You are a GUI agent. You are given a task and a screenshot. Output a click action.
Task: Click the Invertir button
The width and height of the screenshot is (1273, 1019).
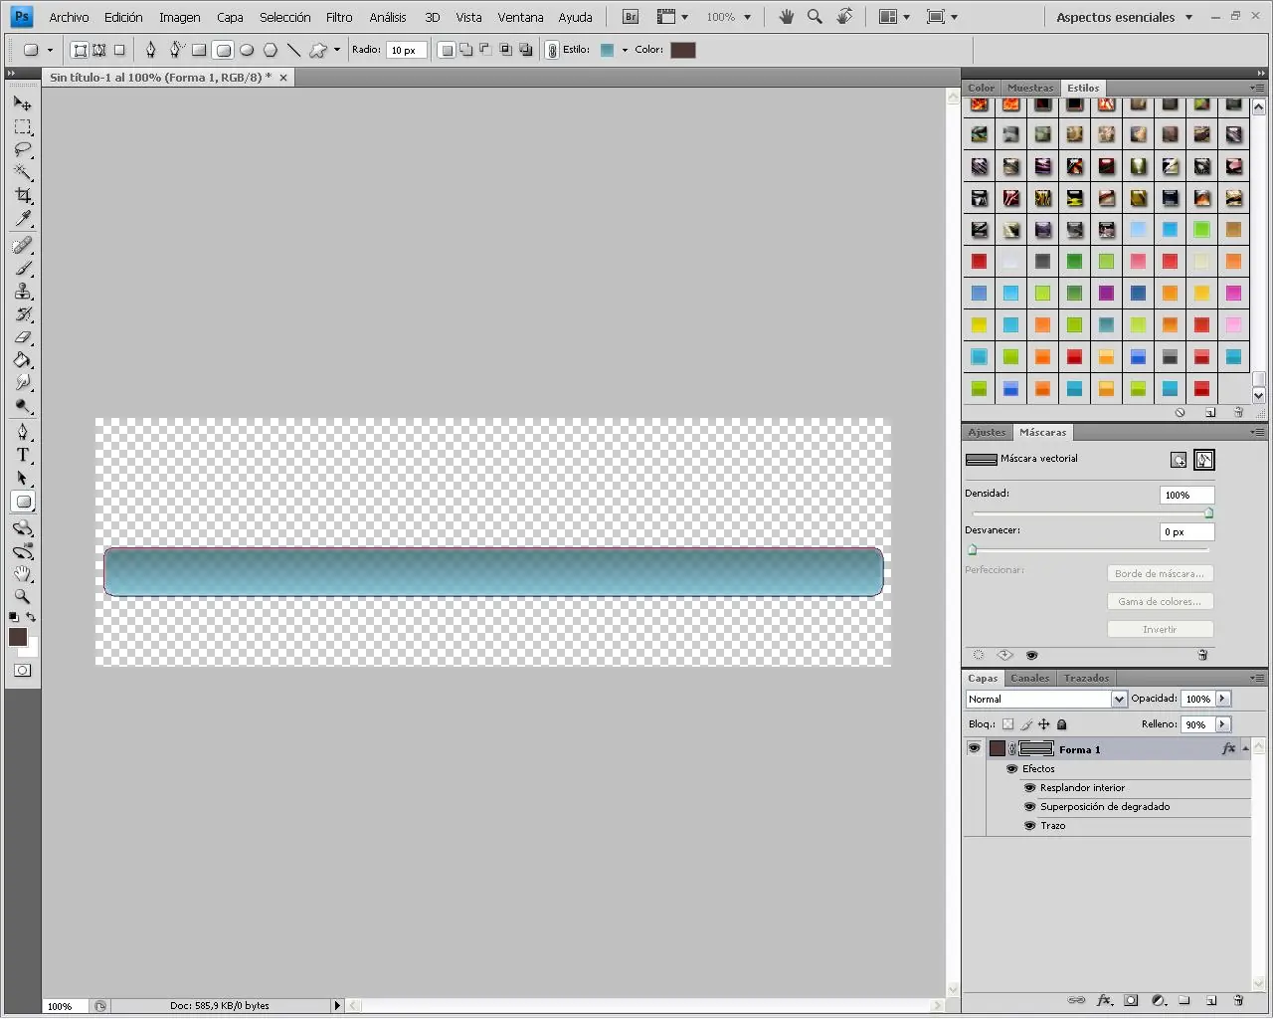click(1160, 629)
